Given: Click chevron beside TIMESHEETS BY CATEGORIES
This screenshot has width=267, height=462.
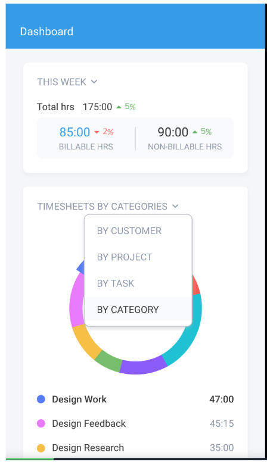Looking at the screenshot, I should point(175,206).
